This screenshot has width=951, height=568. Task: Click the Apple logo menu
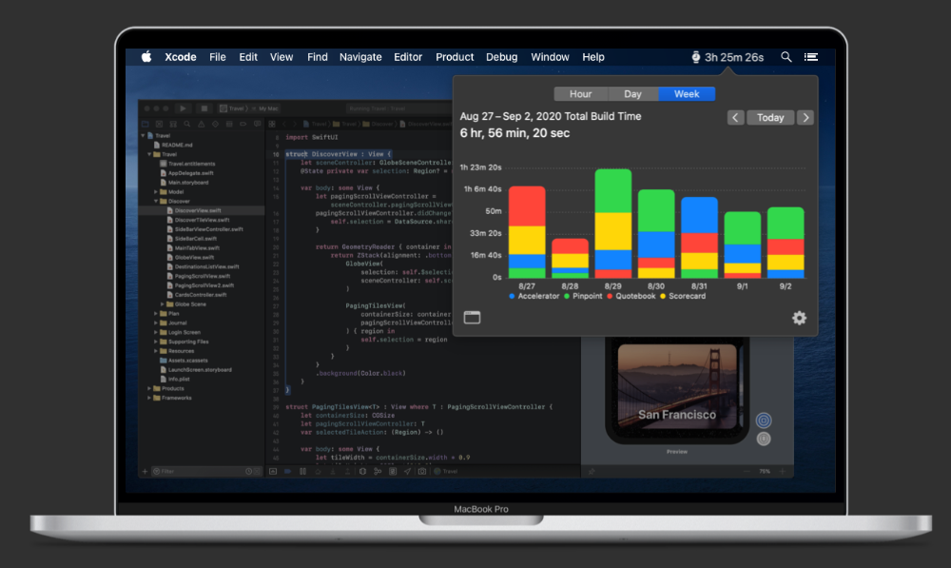click(146, 57)
